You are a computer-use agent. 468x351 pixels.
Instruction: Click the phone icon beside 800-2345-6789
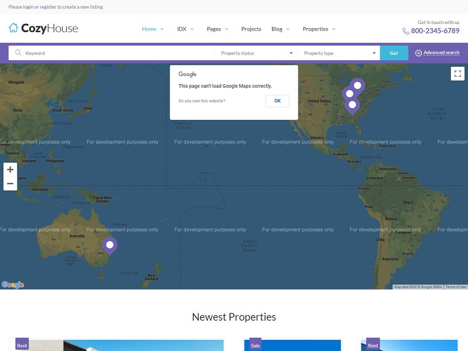pyautogui.click(x=405, y=31)
